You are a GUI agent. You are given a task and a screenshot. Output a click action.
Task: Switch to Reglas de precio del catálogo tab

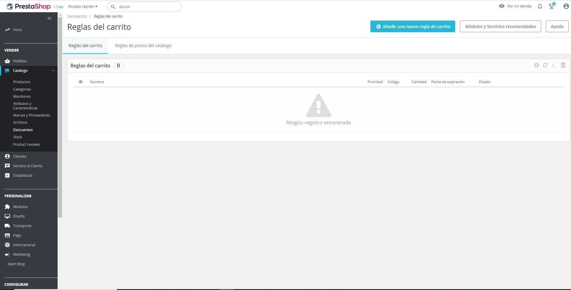pyautogui.click(x=143, y=46)
